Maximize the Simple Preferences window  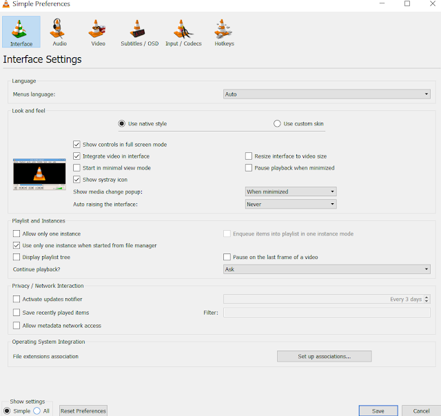[407, 3]
